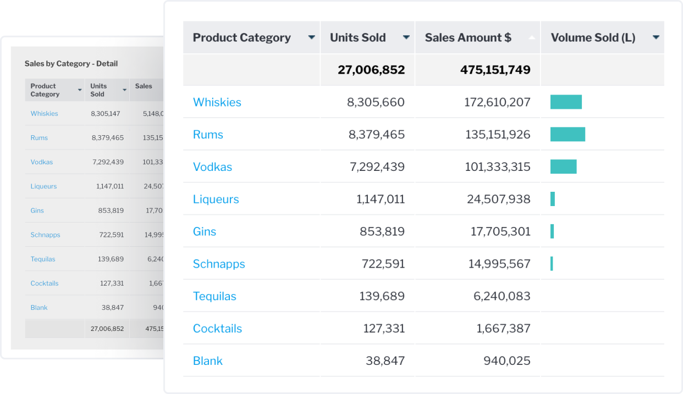The image size is (683, 394).
Task: Click sort arrow in Sales Amount $ header
Action: click(531, 38)
